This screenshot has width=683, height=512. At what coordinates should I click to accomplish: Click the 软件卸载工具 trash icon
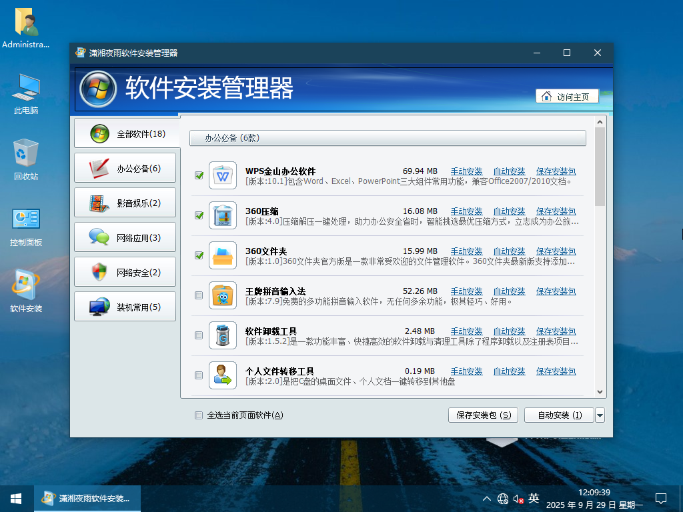[223, 335]
